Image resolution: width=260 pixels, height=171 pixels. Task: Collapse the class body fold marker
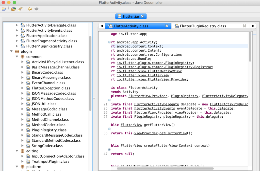point(109,100)
